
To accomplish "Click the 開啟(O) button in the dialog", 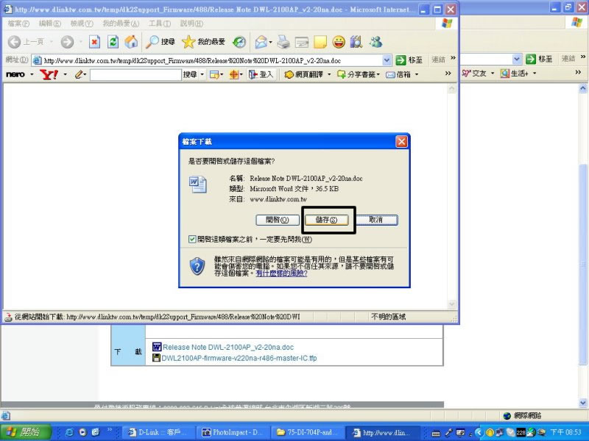I will [278, 220].
